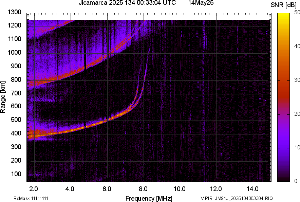Click the 1000 range tick label
This screenshot has height=202, width=300.
(x=14, y=52)
